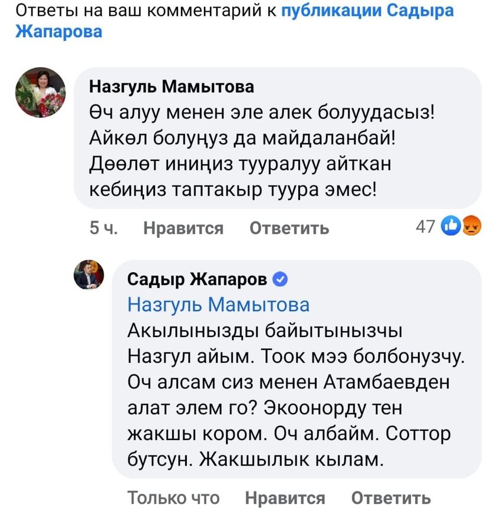The image size is (497, 515).
Task: Open Назгуль Мамытова's profile picture
Action: coord(40,93)
